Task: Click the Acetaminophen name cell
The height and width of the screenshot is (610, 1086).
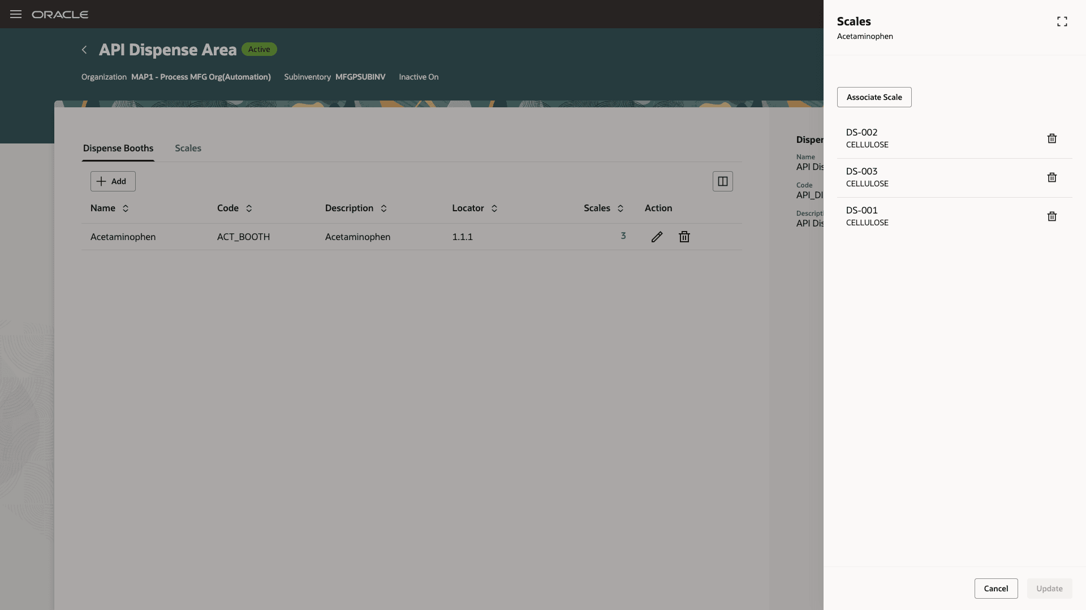Action: point(123,237)
